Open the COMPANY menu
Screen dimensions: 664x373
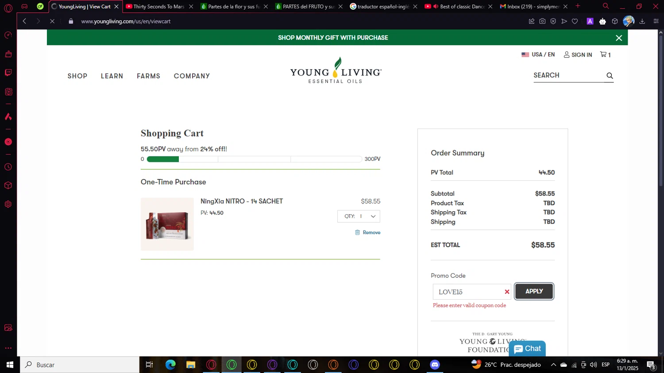click(x=192, y=76)
